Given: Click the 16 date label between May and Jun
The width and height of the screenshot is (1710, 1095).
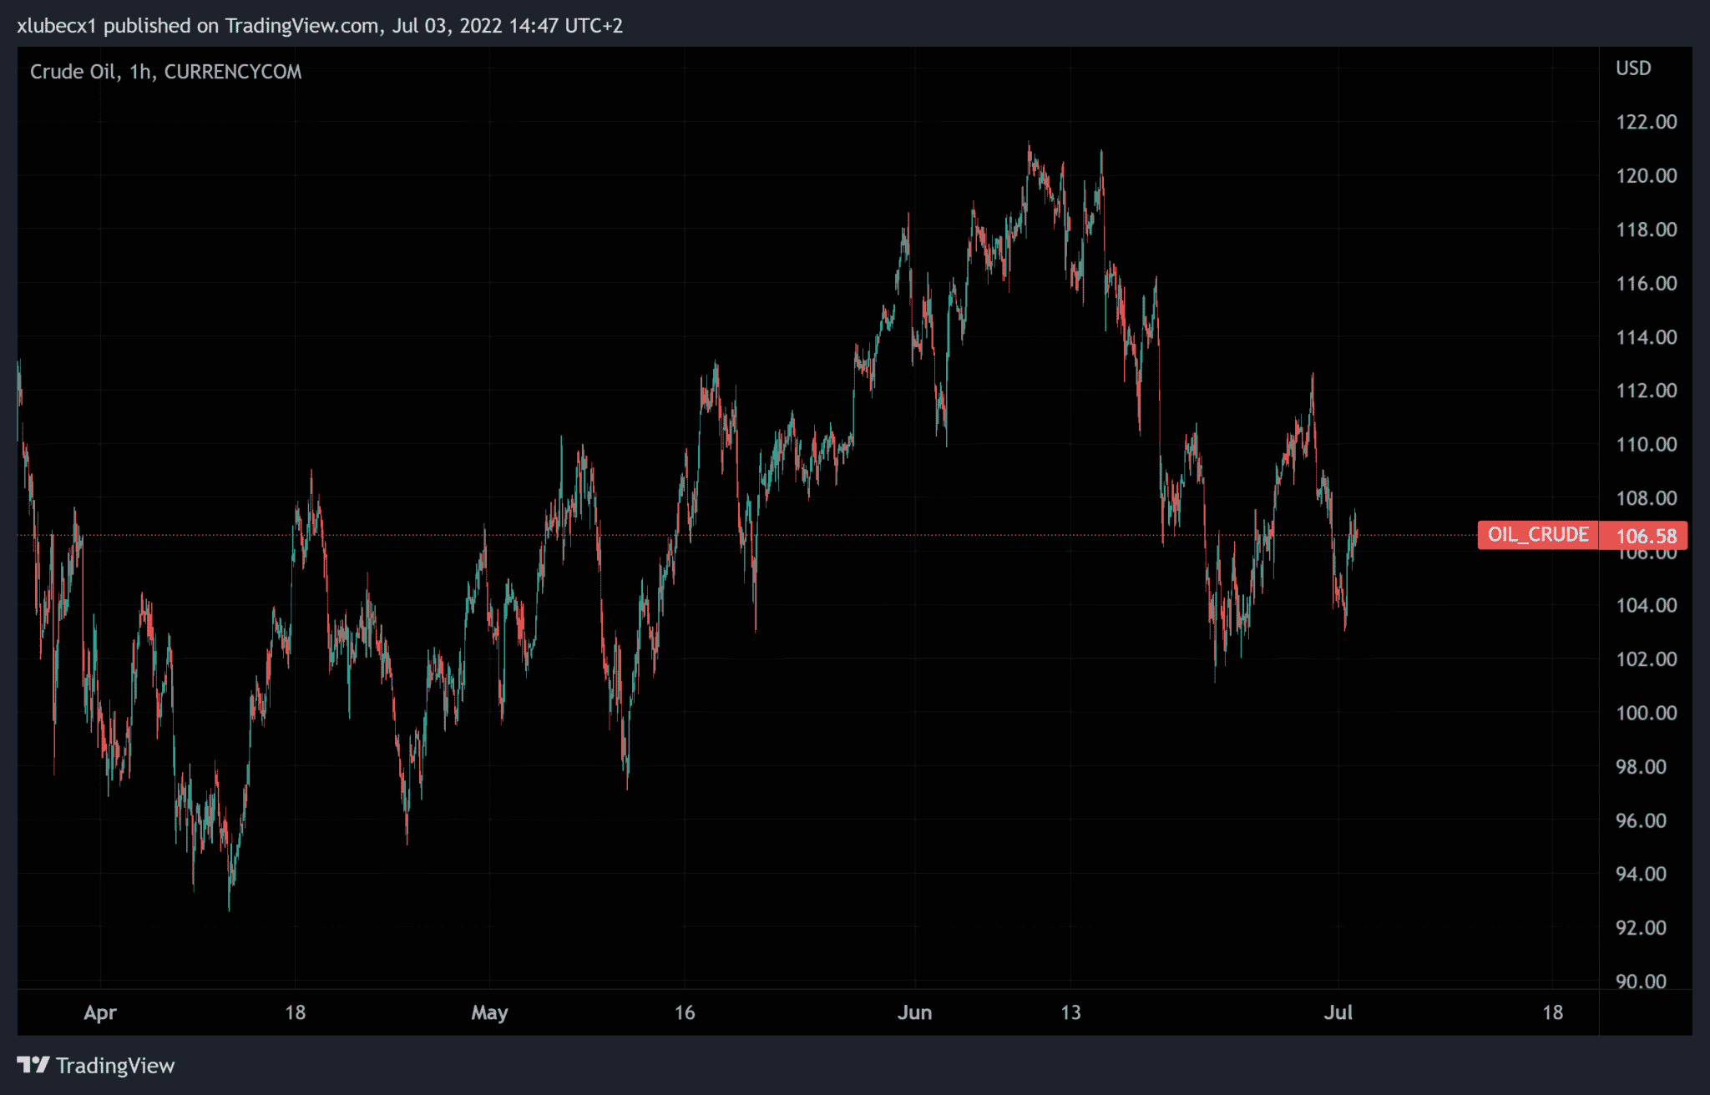Looking at the screenshot, I should pos(685,1012).
